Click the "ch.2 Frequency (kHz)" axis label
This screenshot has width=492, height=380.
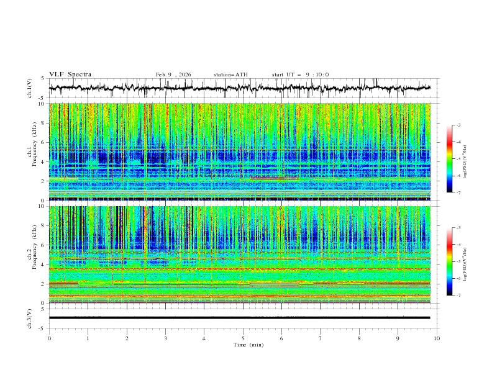point(33,247)
